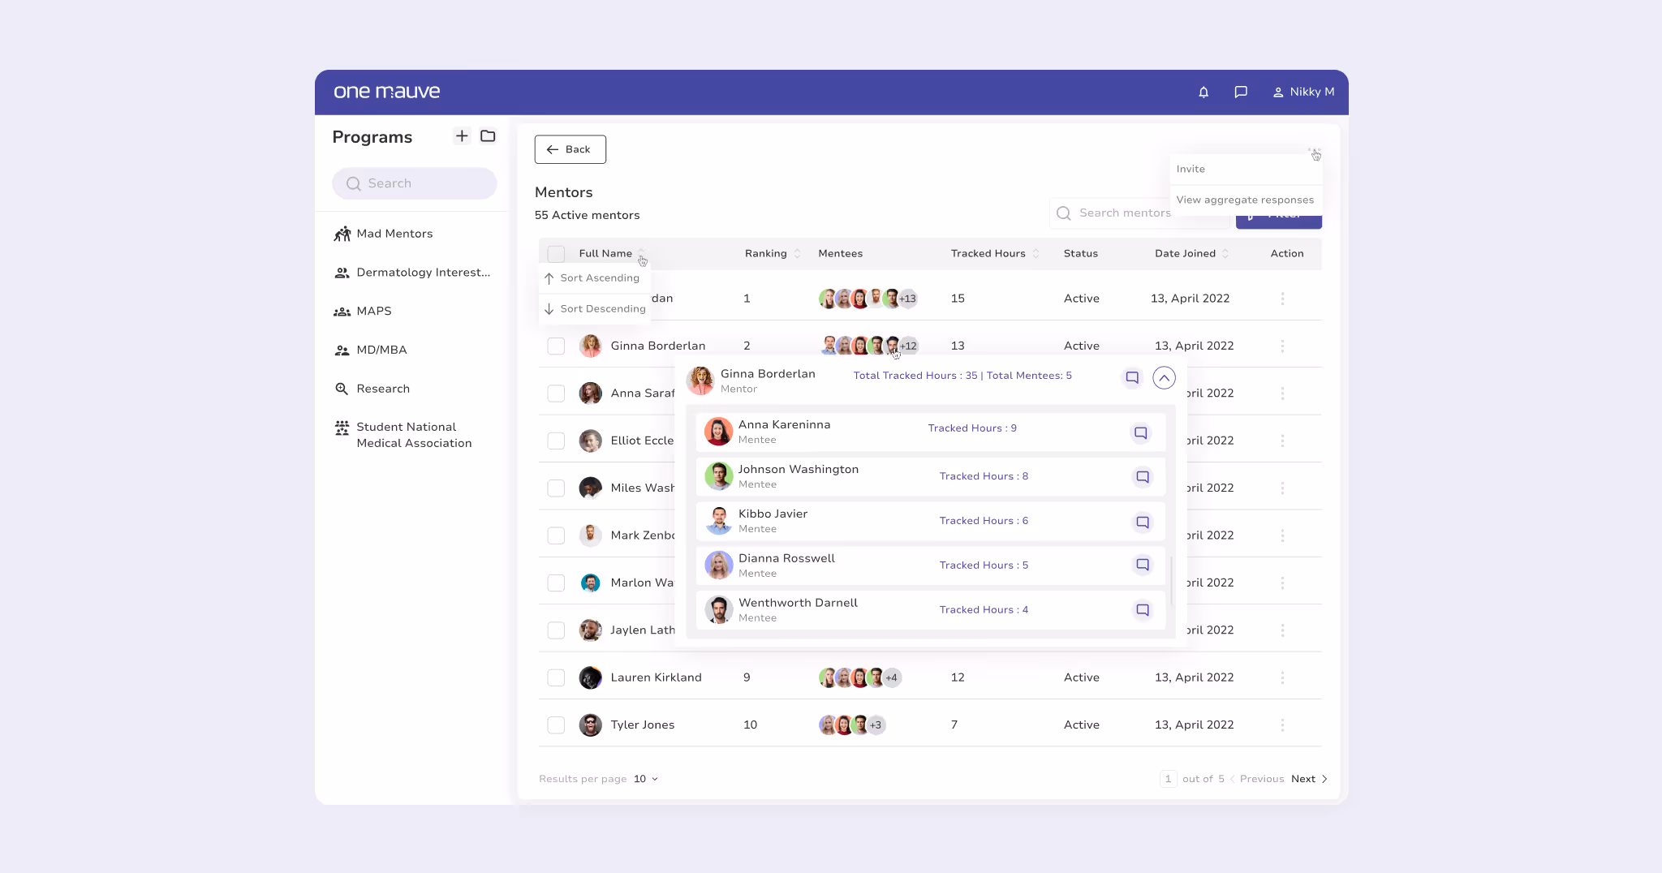Toggle the select-all checkbox in table header
This screenshot has height=873, width=1662.
point(556,254)
